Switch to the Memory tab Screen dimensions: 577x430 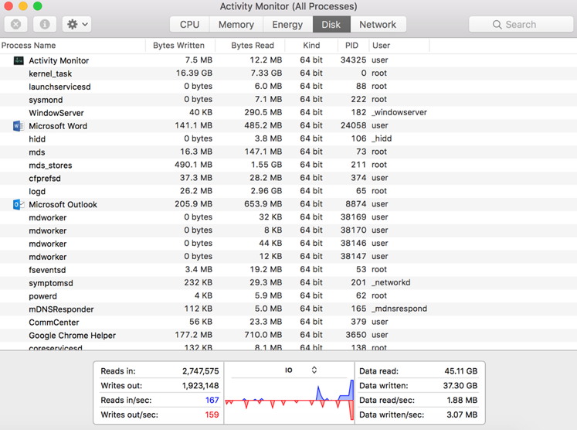(236, 25)
